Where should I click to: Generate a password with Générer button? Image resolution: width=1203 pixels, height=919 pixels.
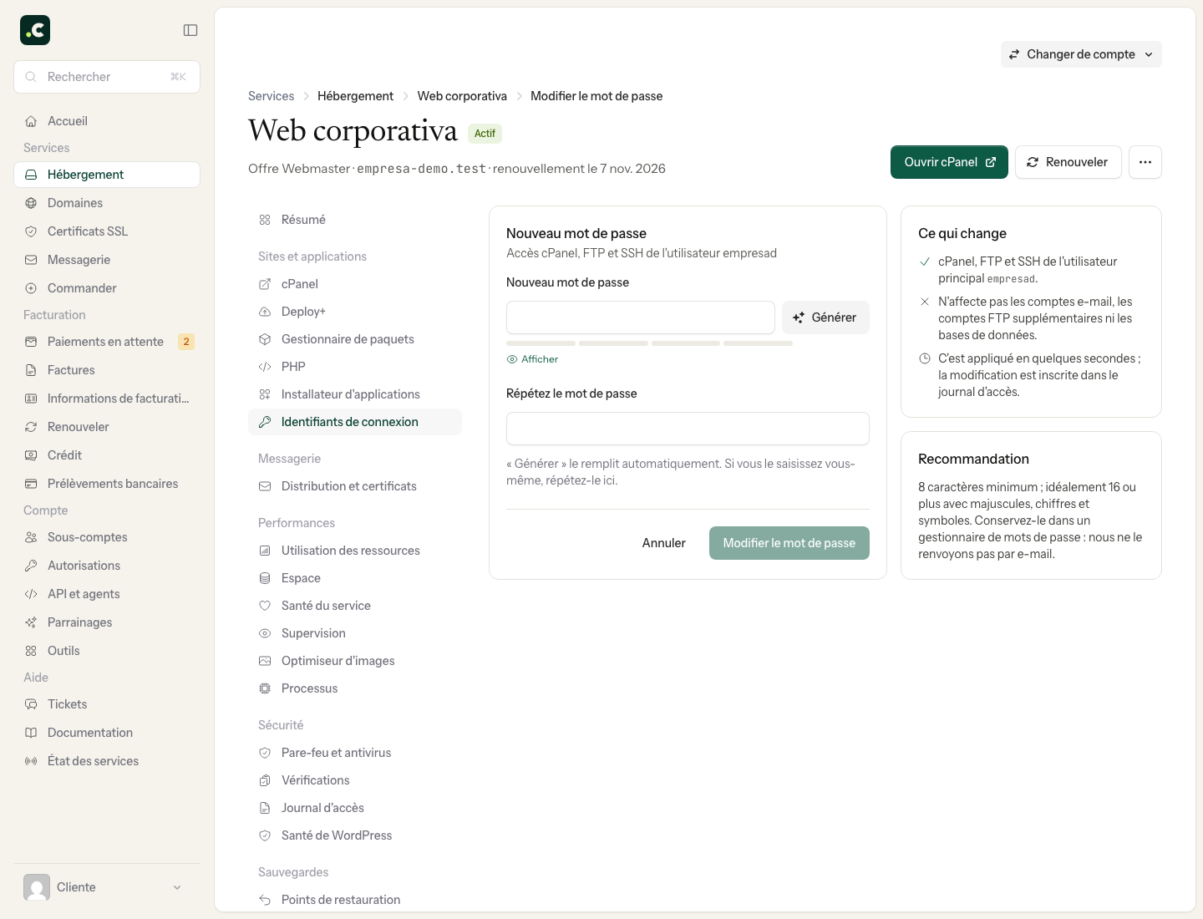pos(825,317)
